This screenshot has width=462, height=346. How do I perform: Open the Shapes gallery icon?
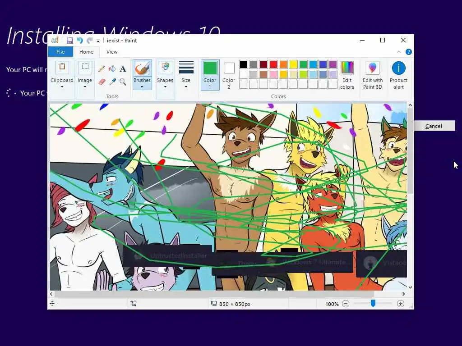(x=165, y=67)
